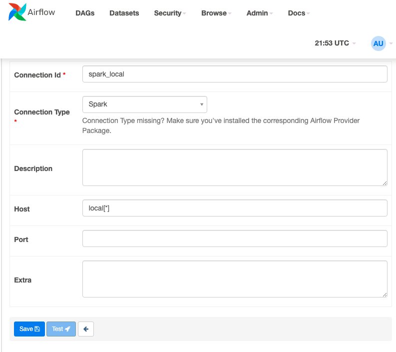Open the Docs dropdown menu

click(299, 13)
